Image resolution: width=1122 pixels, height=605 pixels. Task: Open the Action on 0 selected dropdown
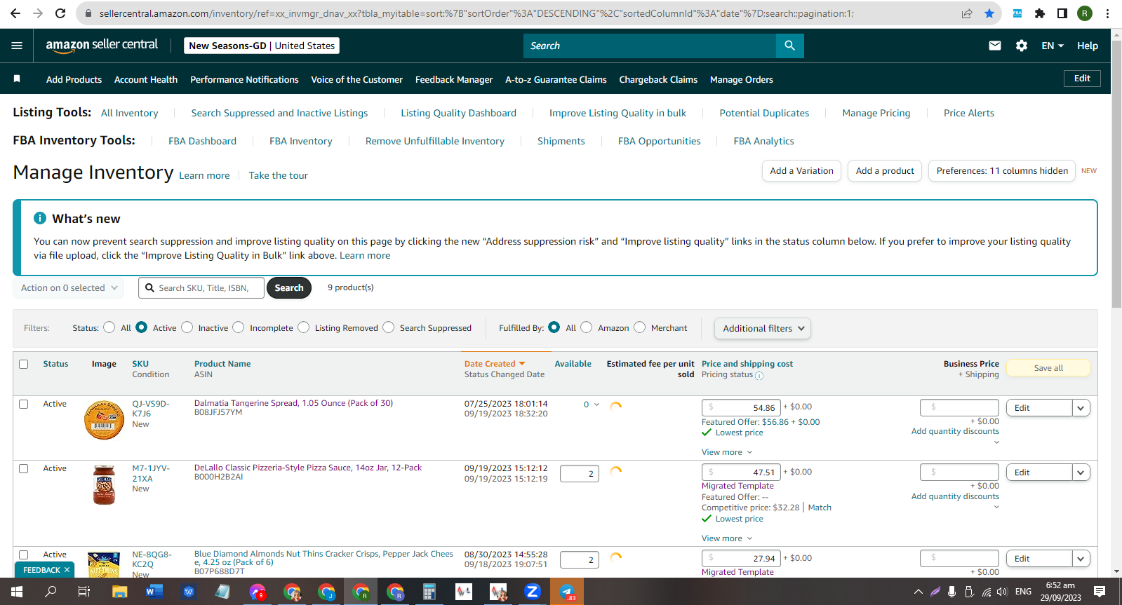coord(69,288)
